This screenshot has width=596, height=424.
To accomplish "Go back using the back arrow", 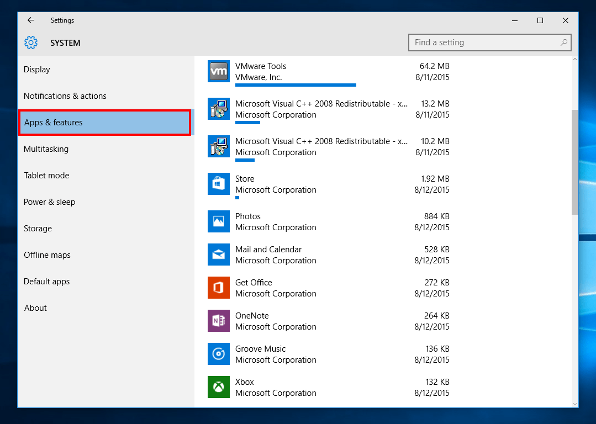I will 31,20.
